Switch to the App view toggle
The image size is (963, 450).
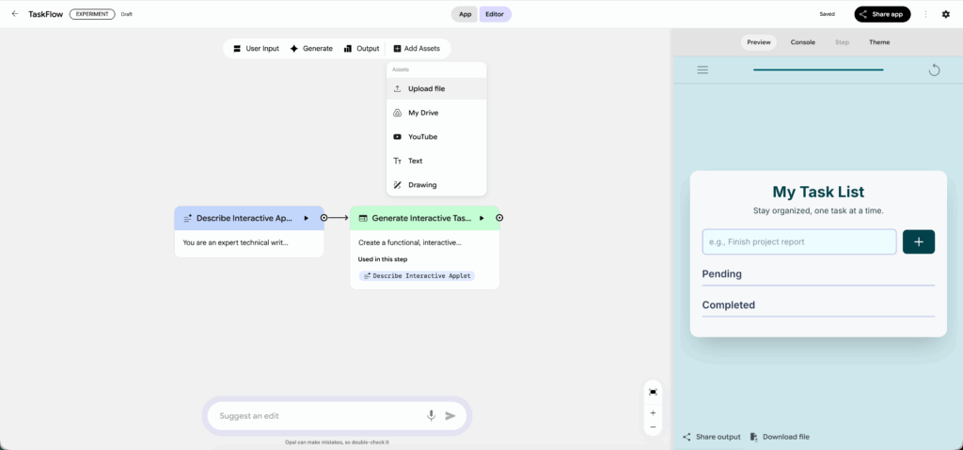point(465,14)
